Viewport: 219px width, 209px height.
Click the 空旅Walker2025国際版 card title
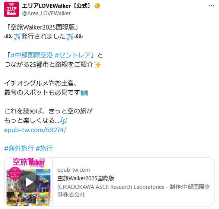click(86, 178)
